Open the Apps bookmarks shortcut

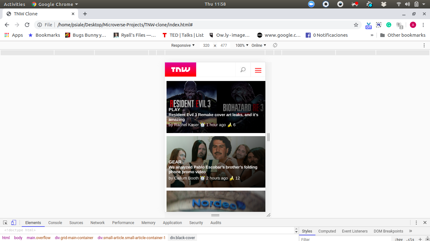pyautogui.click(x=14, y=35)
